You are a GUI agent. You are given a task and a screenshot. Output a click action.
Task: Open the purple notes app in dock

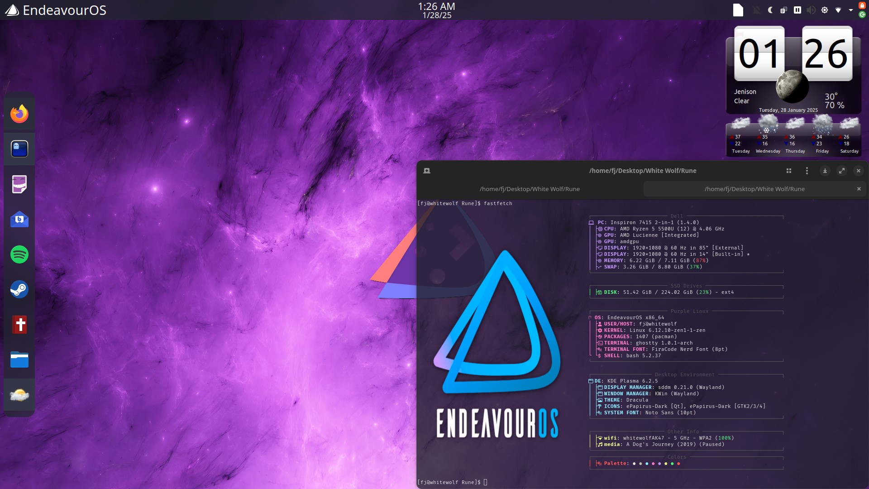(x=19, y=184)
